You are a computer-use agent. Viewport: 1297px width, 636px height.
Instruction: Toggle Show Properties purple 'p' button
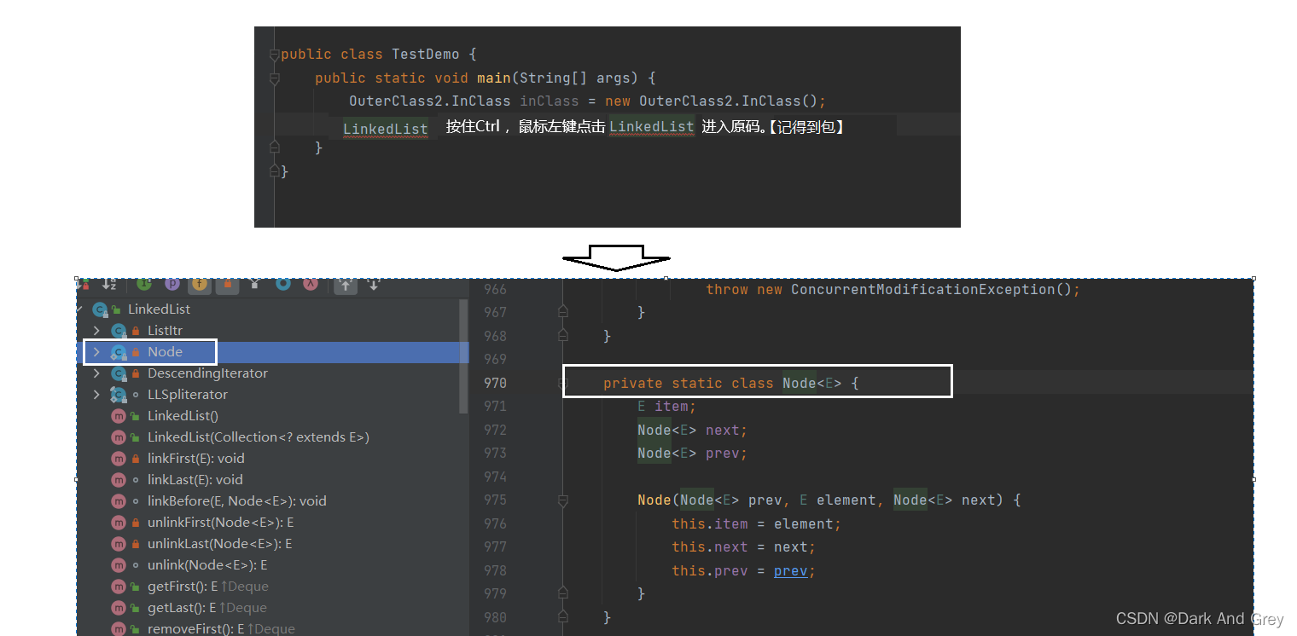172,284
